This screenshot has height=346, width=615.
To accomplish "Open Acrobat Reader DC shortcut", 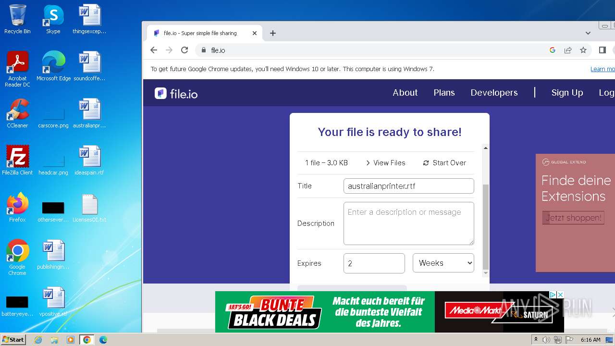I will pos(17,69).
